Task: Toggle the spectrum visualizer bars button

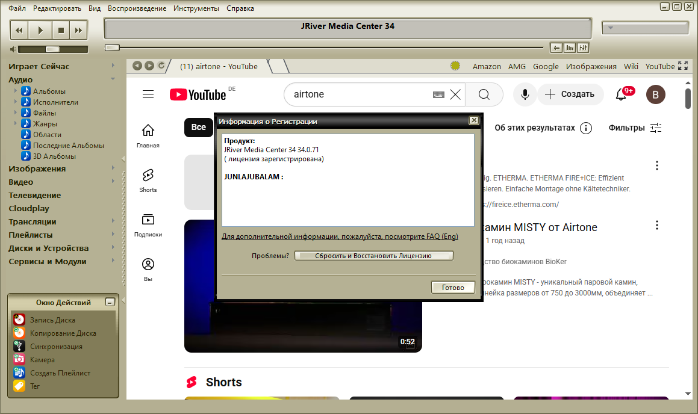Action: point(570,48)
